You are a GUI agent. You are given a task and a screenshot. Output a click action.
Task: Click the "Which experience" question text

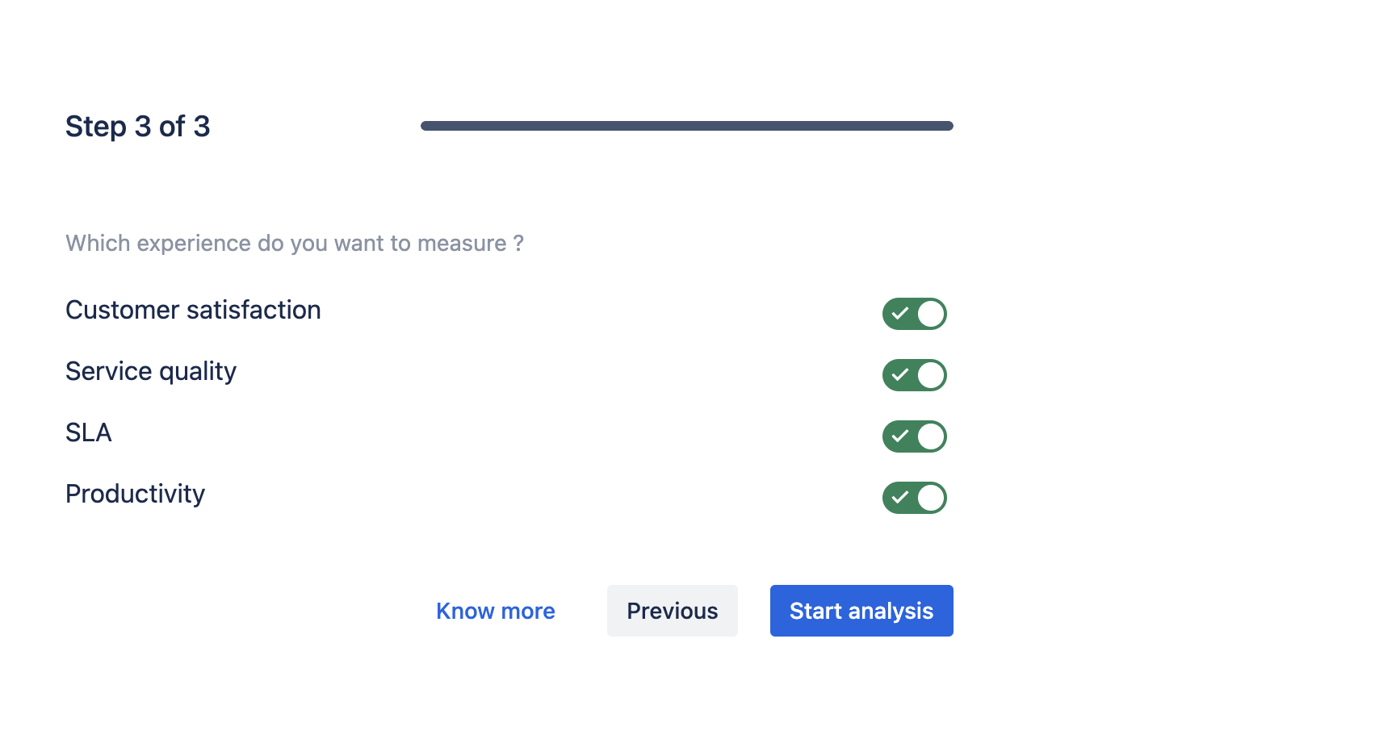pos(295,243)
